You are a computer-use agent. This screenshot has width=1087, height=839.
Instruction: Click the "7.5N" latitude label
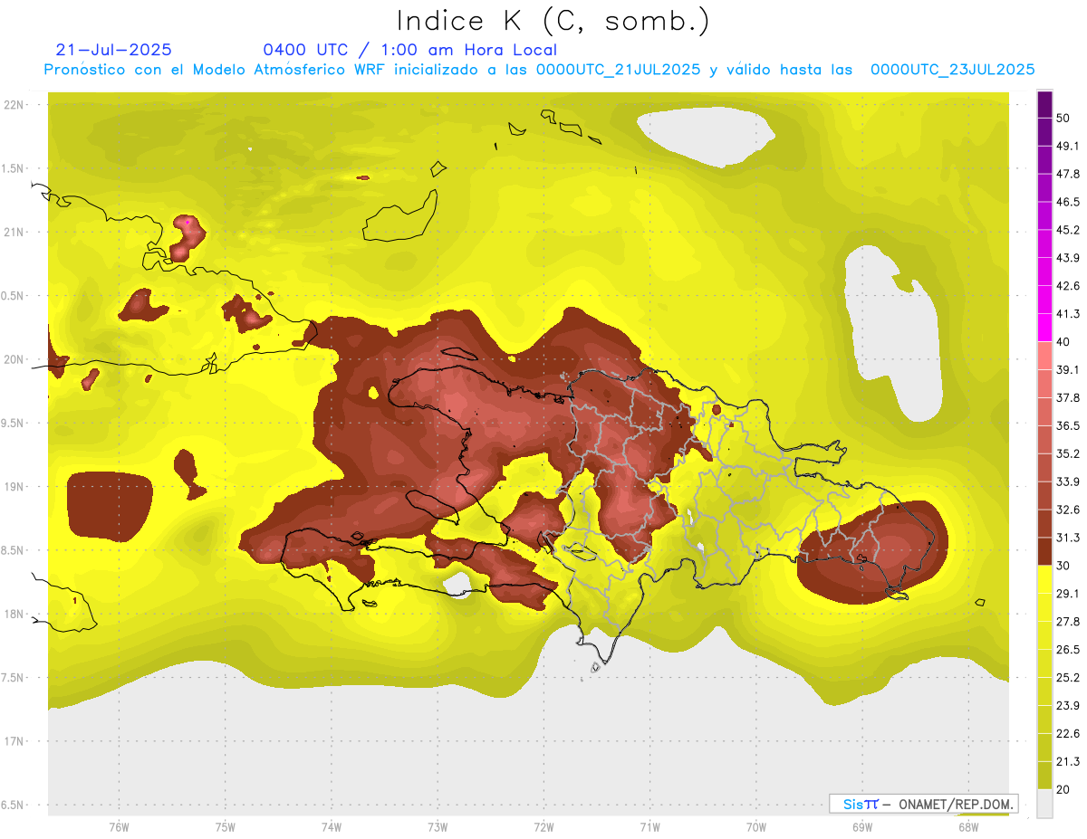point(12,677)
